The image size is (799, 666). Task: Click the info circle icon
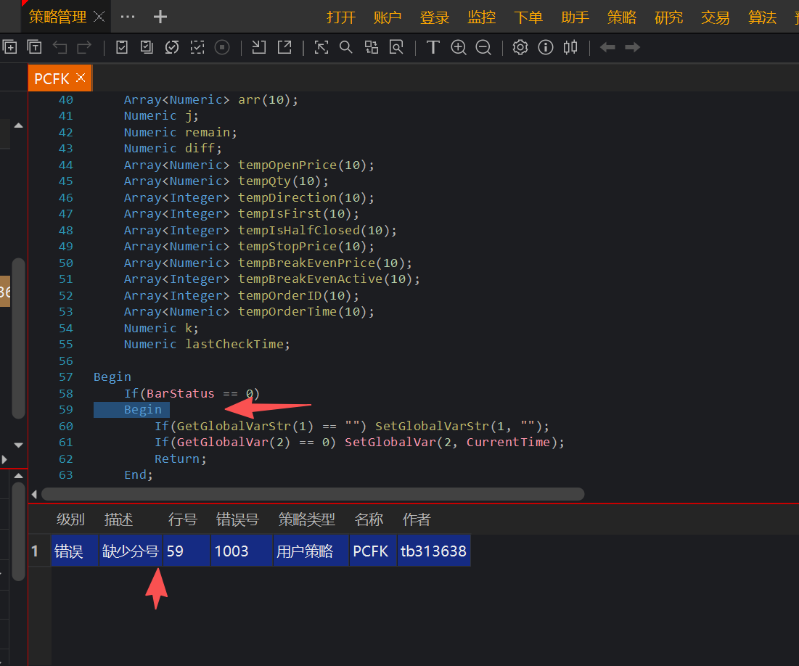(546, 48)
